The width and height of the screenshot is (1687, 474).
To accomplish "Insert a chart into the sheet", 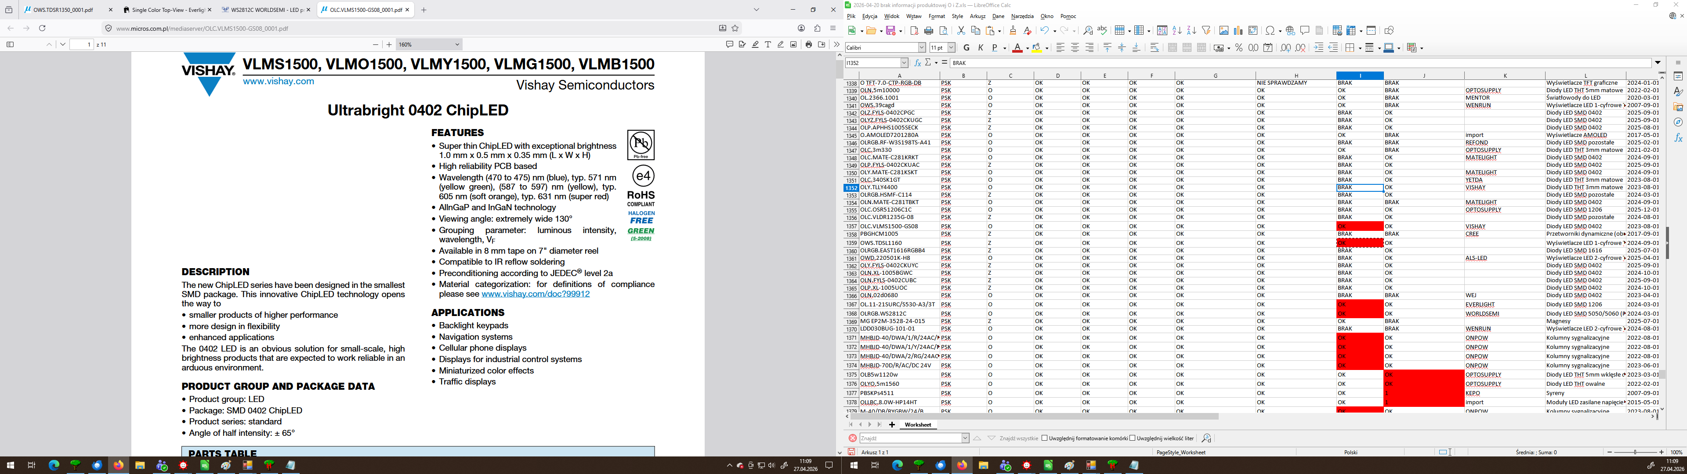I will 1238,31.
